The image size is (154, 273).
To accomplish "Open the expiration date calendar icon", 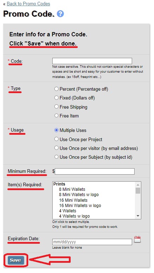I will pyautogui.click(x=137, y=239).
